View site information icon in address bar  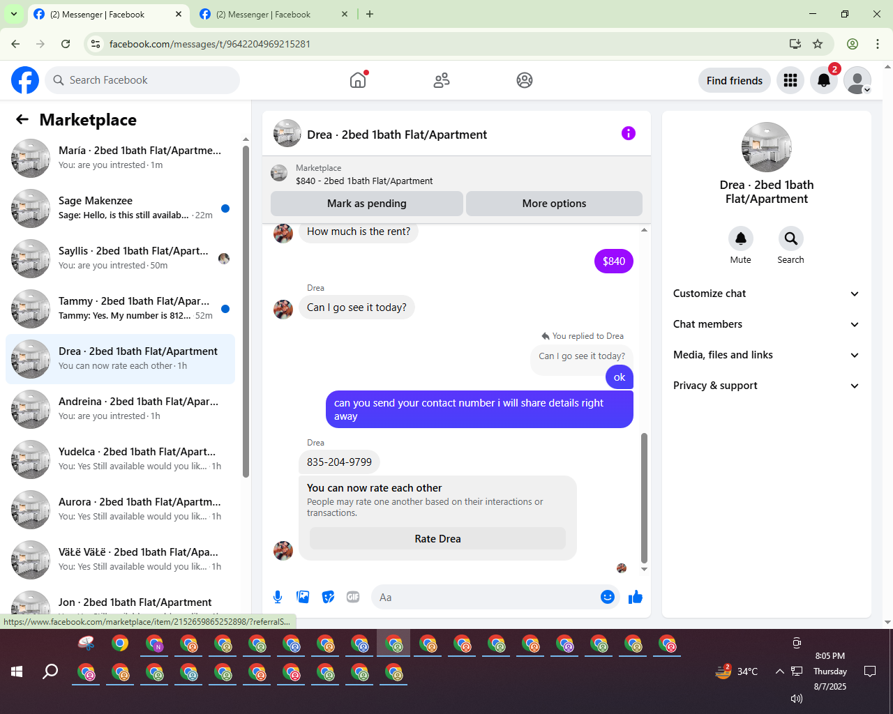[x=96, y=44]
